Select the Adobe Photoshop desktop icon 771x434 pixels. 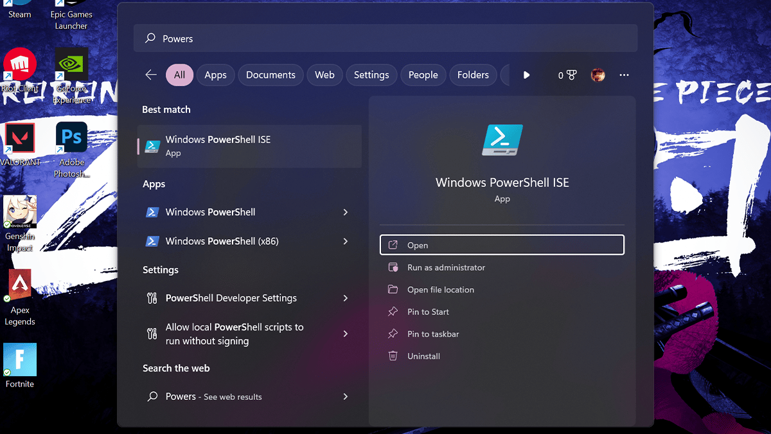71,140
